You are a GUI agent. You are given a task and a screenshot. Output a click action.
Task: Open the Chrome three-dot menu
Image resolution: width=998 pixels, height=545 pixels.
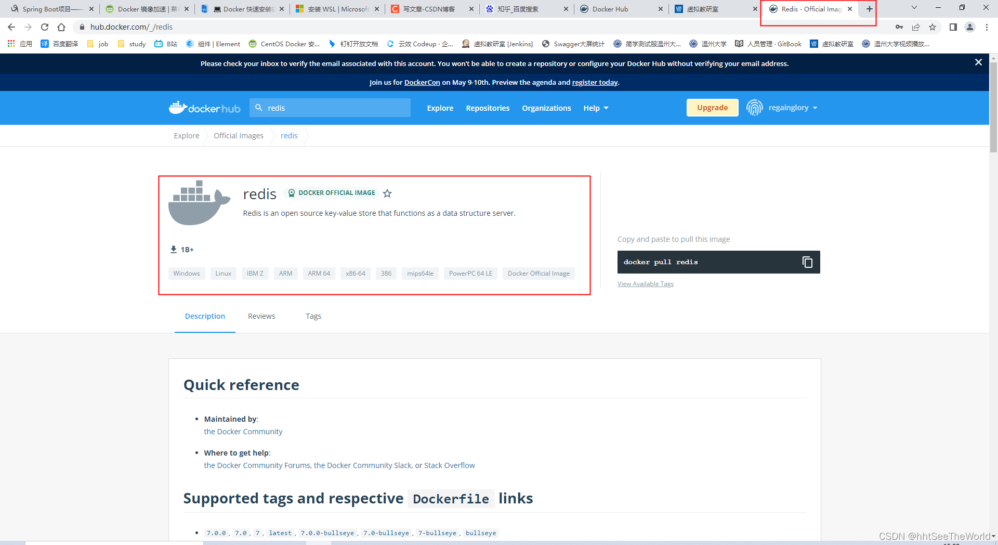pos(987,27)
